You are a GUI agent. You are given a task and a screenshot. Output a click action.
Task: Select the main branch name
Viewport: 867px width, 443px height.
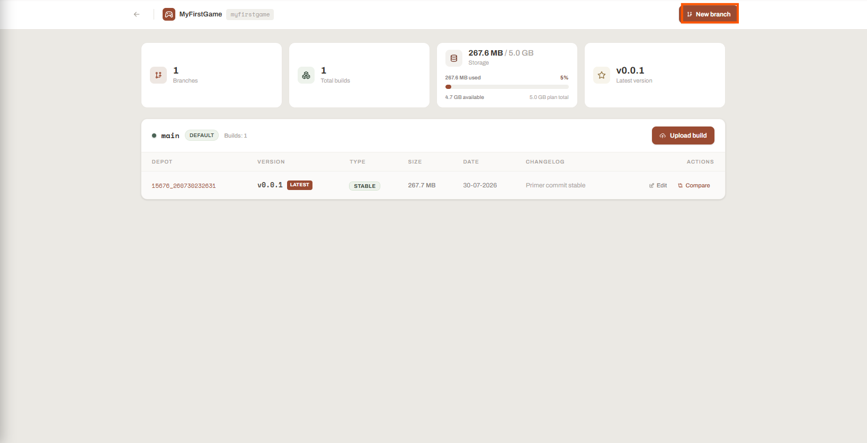(x=170, y=136)
